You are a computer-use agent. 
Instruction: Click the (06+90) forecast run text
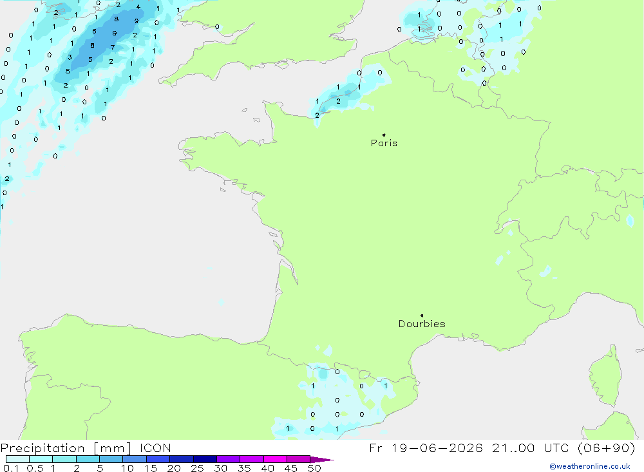coord(606,448)
